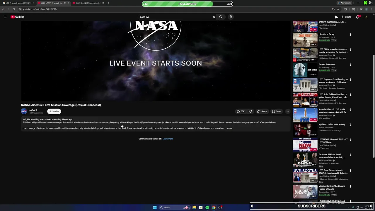Open the CERN scientists antimatter video thumbnail
Screen dimensions: 375x211
[305, 55]
